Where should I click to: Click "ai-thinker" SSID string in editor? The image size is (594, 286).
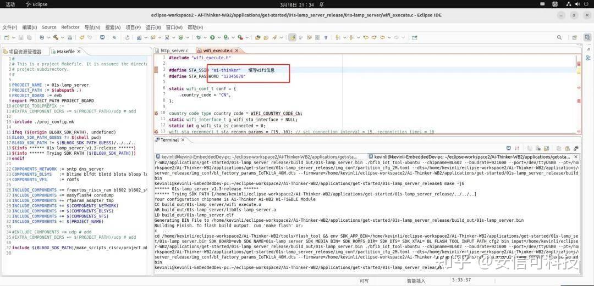(226, 70)
